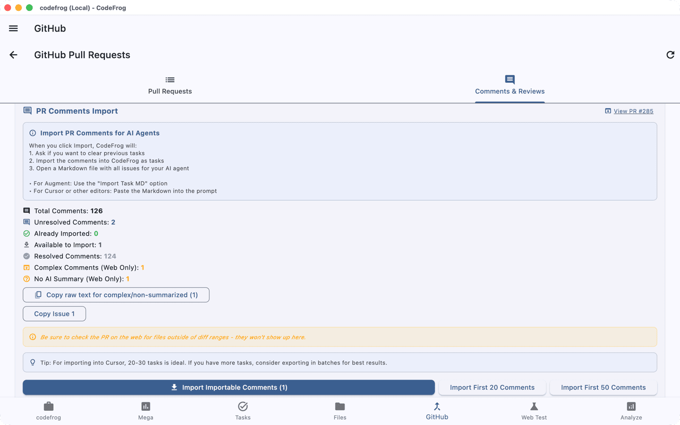The image size is (680, 425).
Task: Select the codefrog icon in bottom navigation
Action: click(48, 410)
